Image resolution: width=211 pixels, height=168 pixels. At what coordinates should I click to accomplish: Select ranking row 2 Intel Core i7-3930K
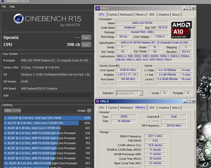click(47, 123)
